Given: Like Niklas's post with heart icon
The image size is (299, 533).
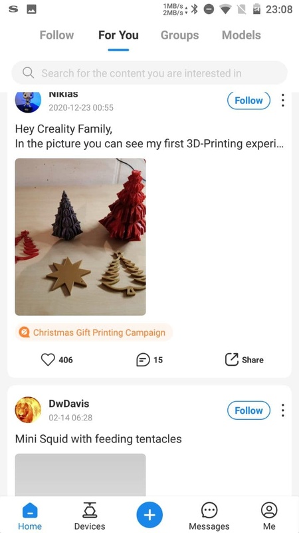Looking at the screenshot, I should click(48, 360).
